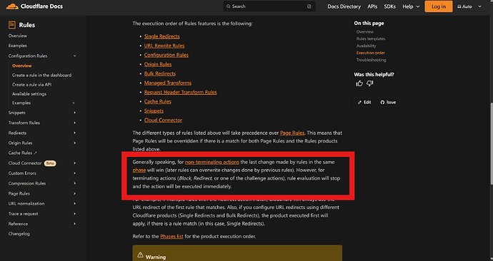Open Create a rule via API
The width and height of the screenshot is (493, 261).
(x=31, y=85)
